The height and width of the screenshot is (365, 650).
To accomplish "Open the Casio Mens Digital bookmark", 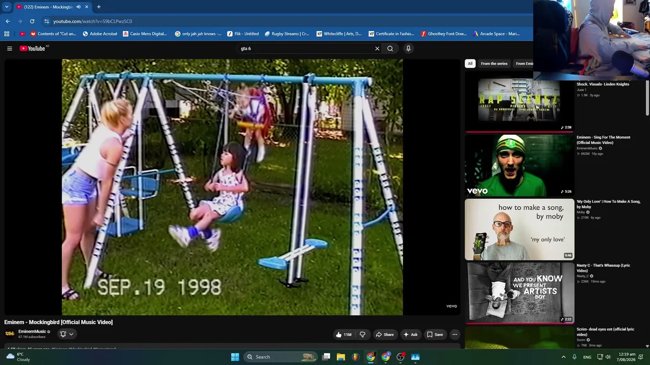I will pyautogui.click(x=145, y=34).
